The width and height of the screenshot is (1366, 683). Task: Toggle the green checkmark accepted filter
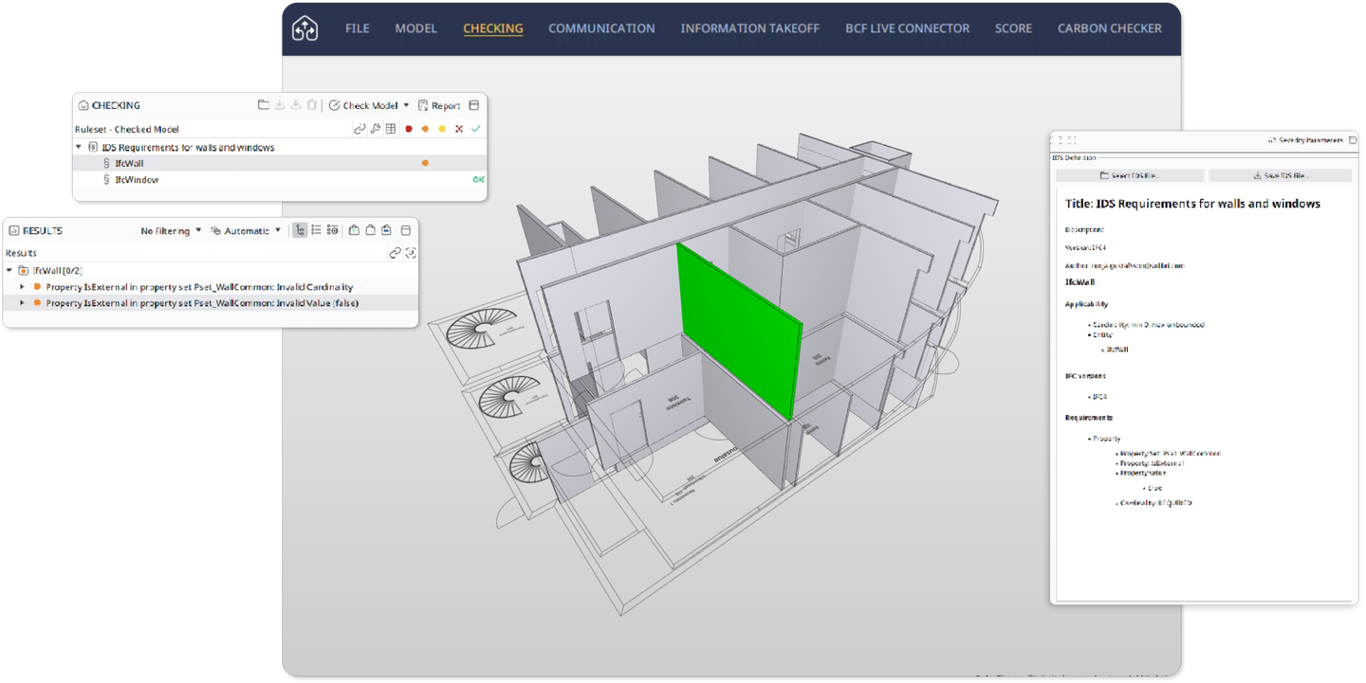475,129
